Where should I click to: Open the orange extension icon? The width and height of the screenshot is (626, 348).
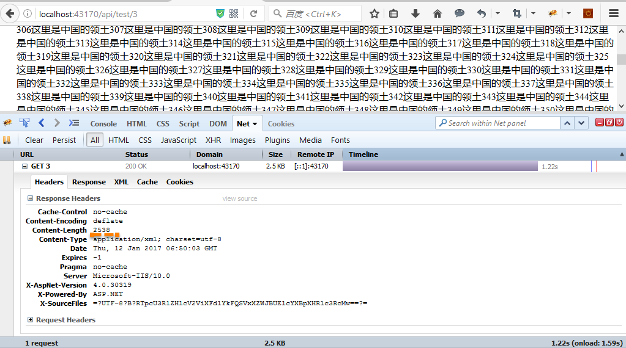(x=588, y=14)
